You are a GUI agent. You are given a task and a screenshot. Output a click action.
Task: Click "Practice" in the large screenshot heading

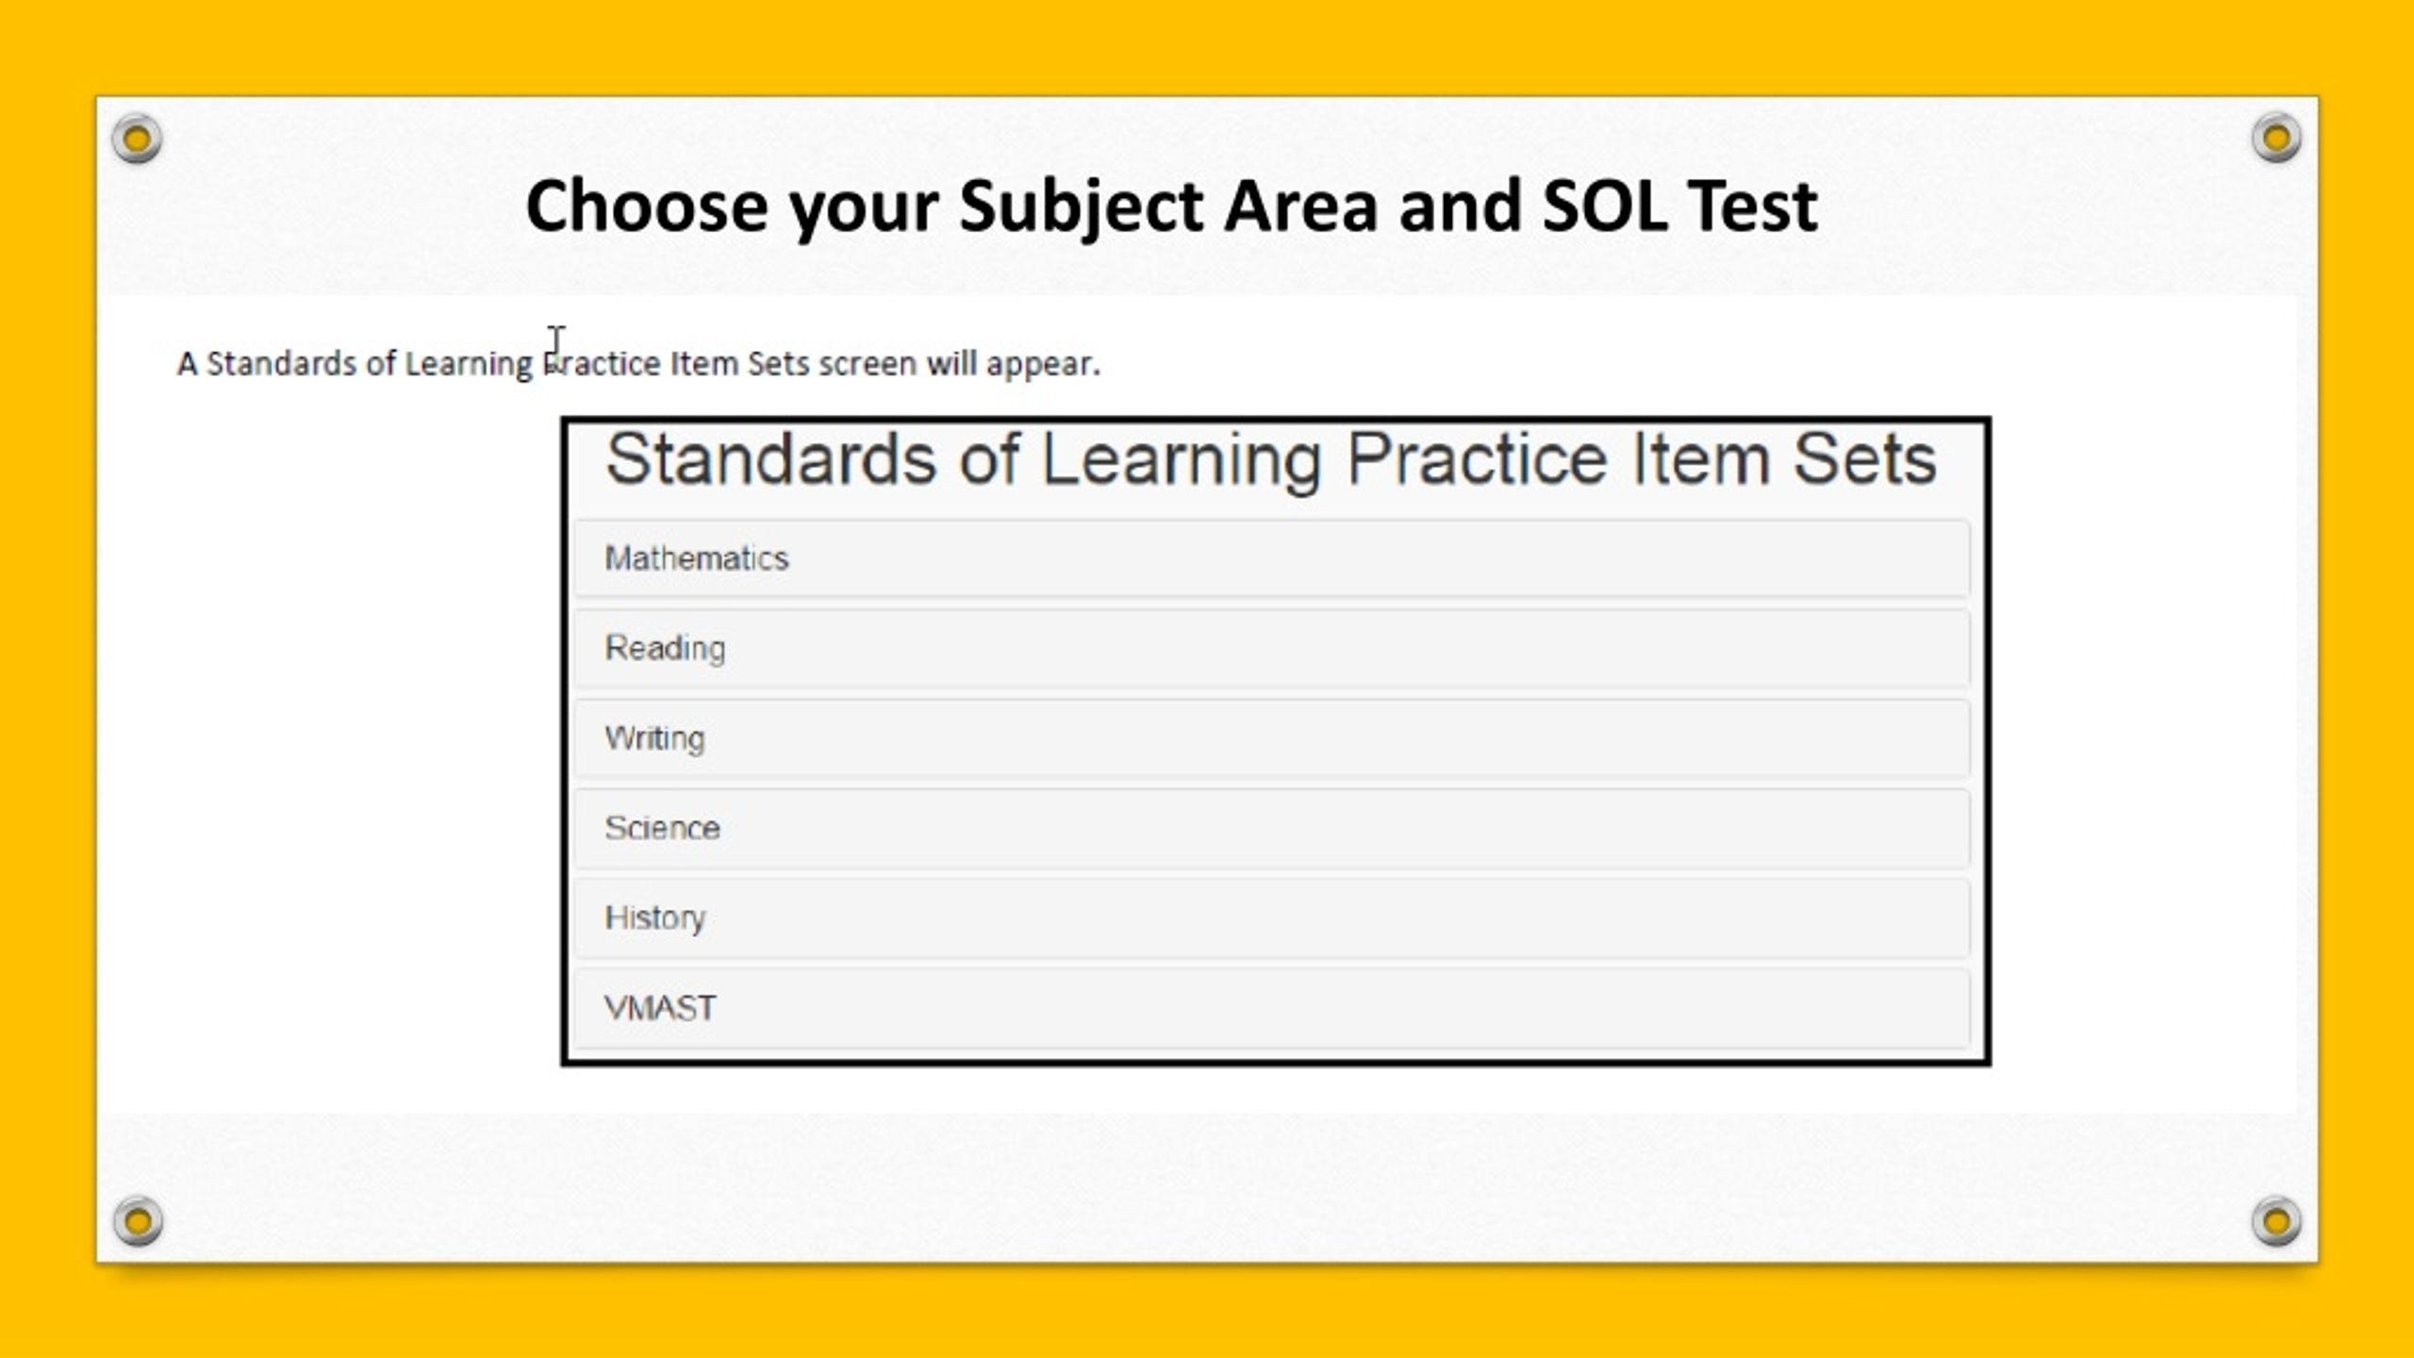click(1477, 459)
